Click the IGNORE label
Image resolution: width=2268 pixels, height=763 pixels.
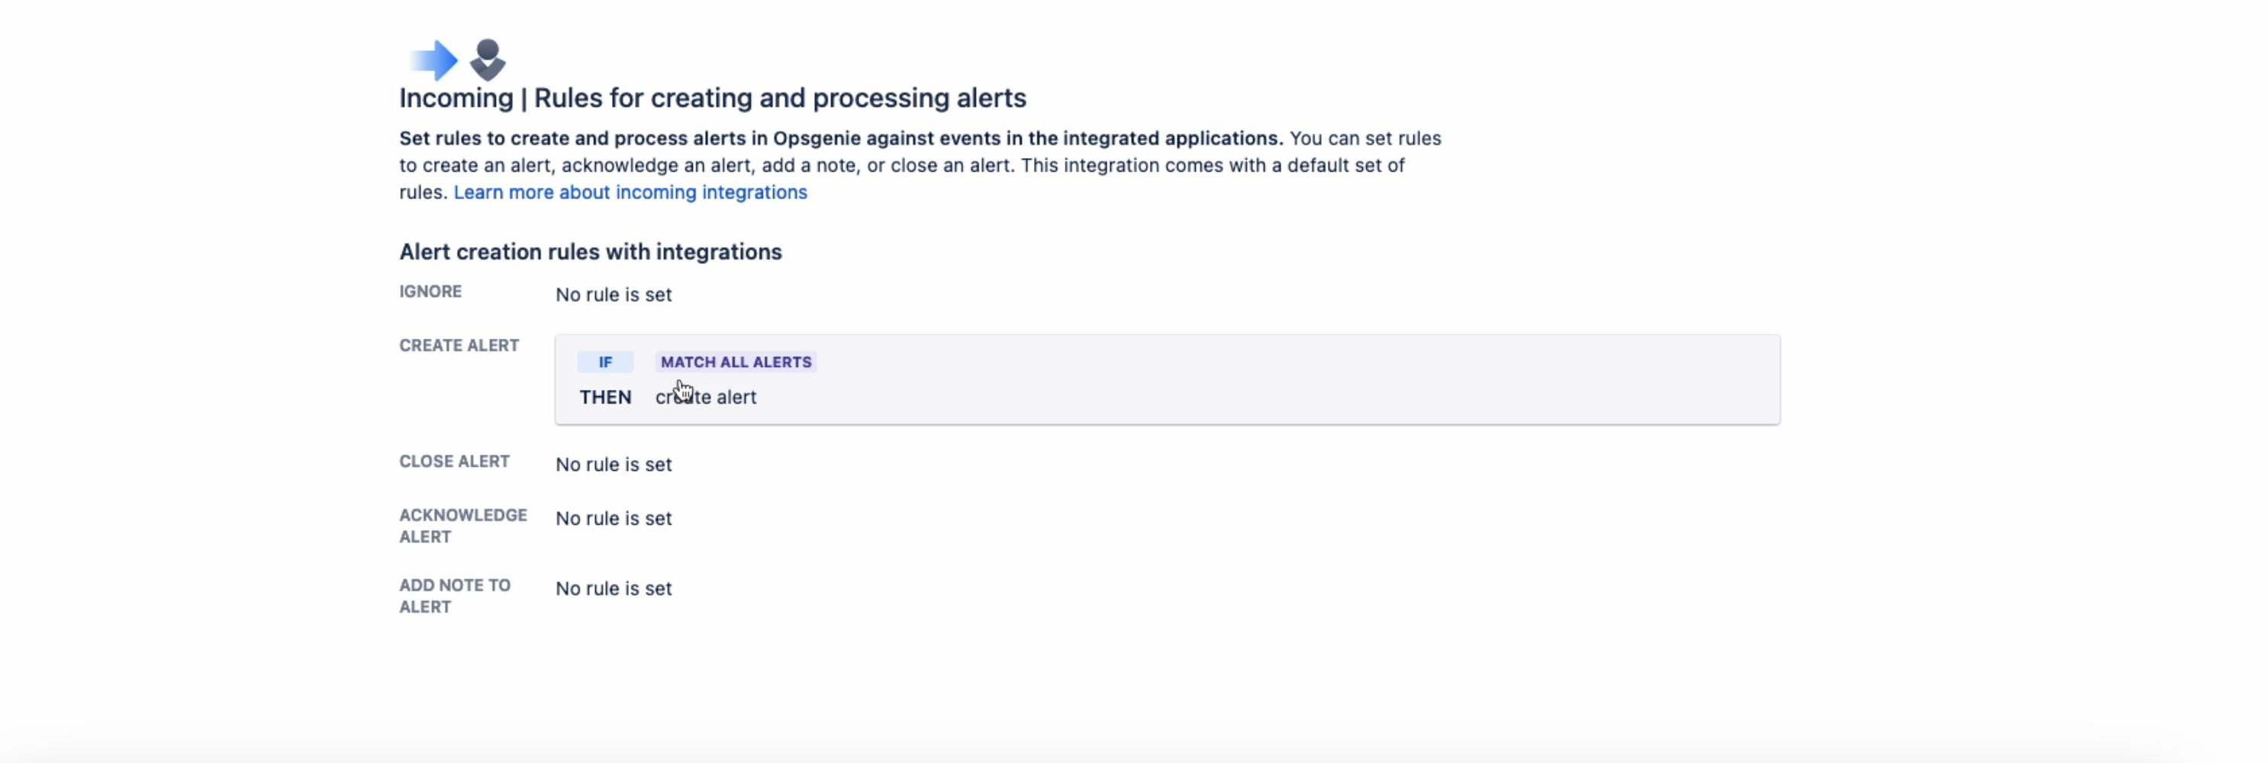[430, 291]
